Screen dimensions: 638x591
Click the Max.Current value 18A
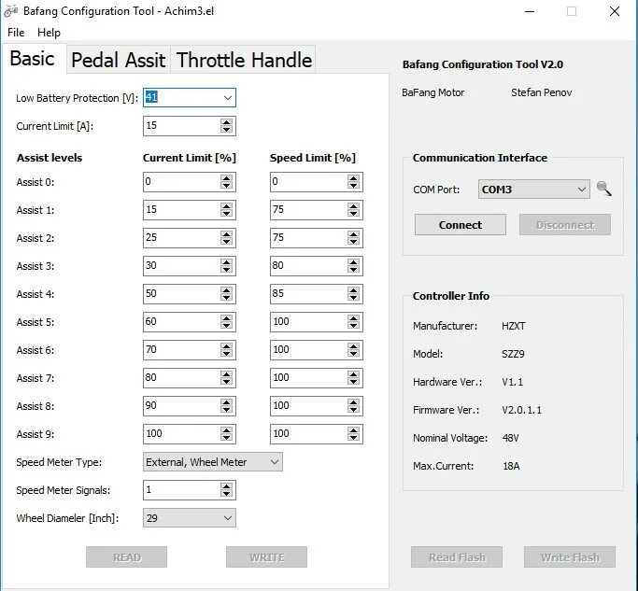[511, 466]
